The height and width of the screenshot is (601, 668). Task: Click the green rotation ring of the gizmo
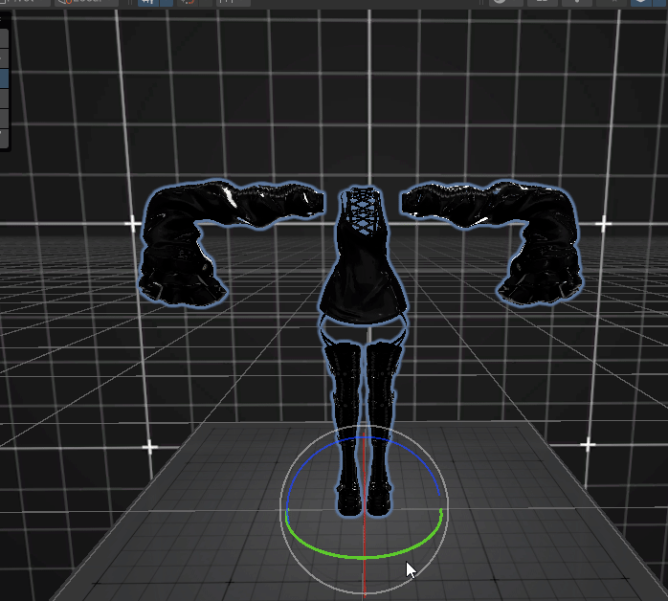coord(364,555)
